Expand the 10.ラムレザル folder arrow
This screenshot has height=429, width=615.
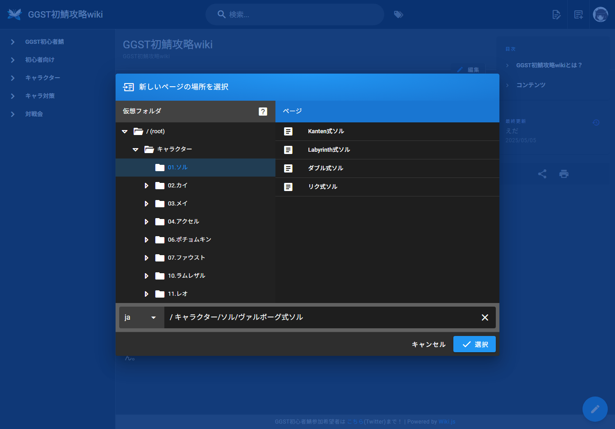pyautogui.click(x=146, y=276)
